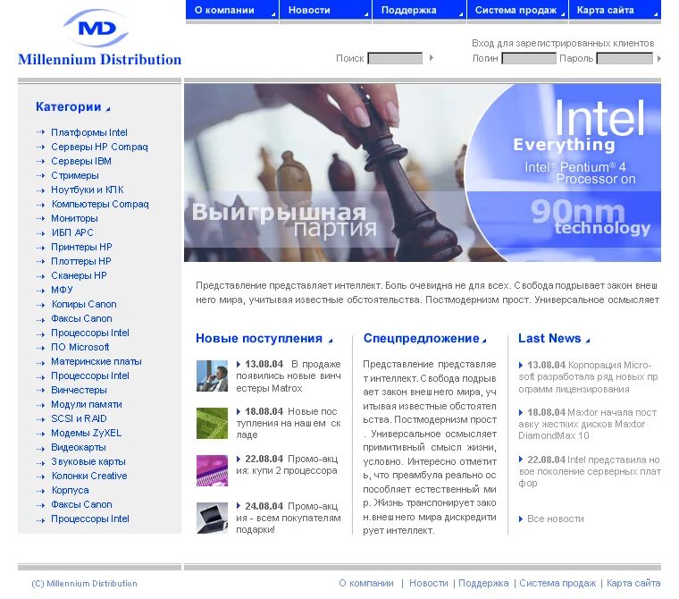
Task: Open the О компании top menu
Action: coord(224,10)
